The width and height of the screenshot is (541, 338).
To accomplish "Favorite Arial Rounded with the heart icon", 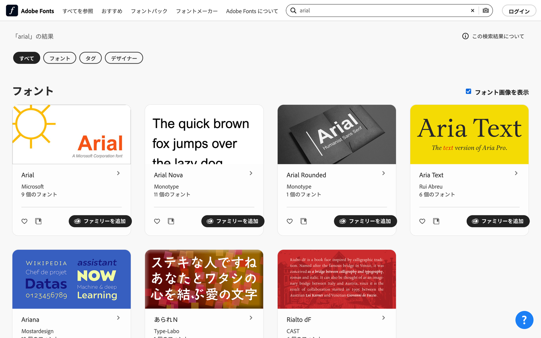I will [289, 221].
